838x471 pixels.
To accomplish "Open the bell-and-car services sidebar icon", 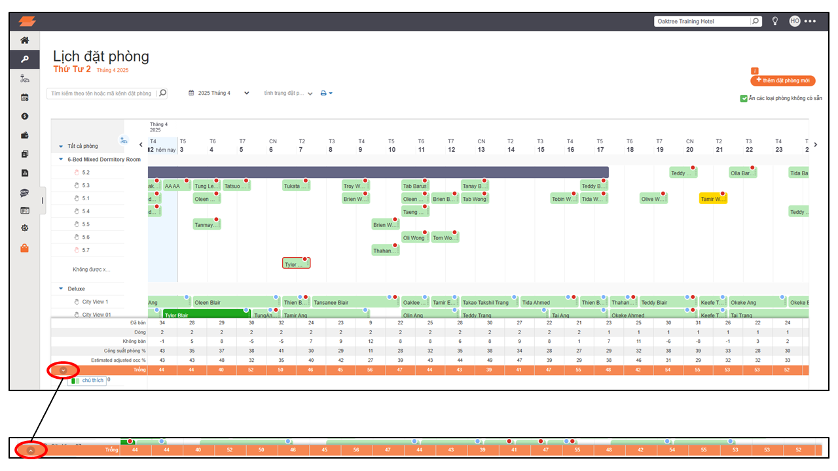I will click(x=25, y=78).
